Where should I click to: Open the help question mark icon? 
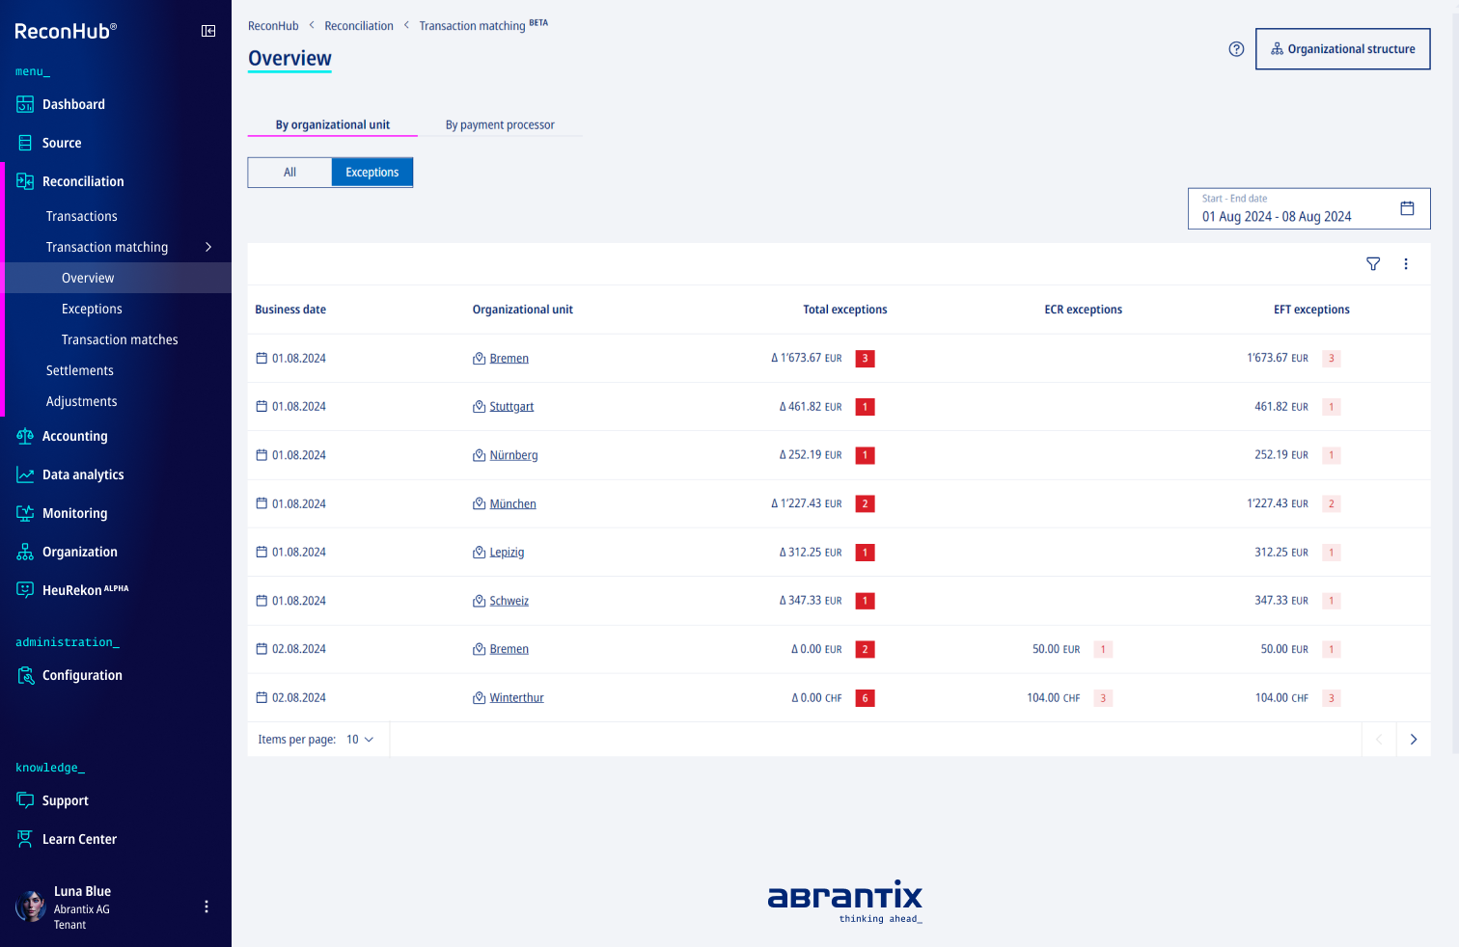point(1236,49)
